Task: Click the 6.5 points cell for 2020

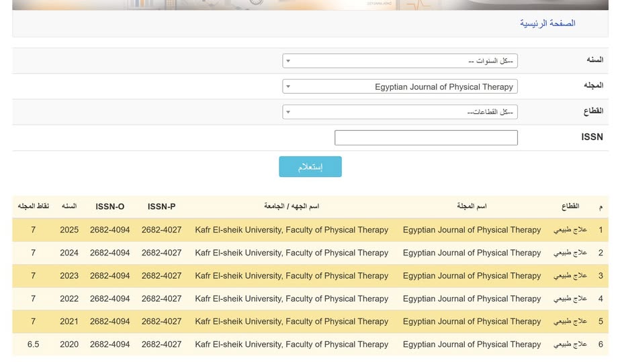Action: (x=33, y=345)
